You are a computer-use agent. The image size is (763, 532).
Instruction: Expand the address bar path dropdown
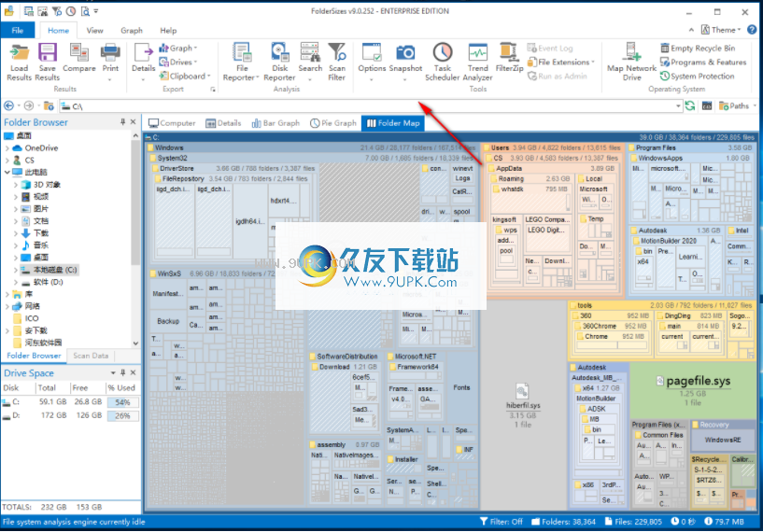[x=678, y=106]
